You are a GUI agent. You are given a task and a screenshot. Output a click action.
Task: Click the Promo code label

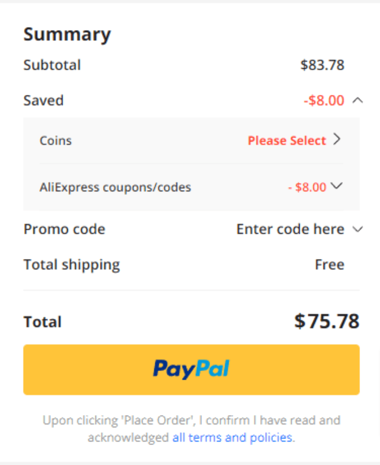coord(64,229)
